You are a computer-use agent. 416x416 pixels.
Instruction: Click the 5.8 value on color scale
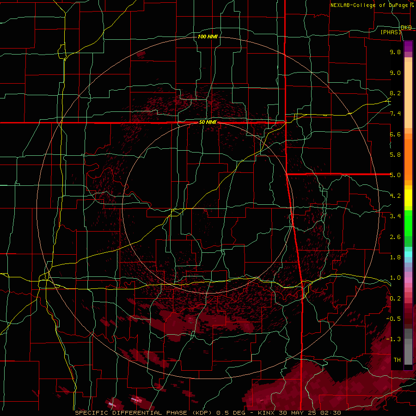coord(395,155)
